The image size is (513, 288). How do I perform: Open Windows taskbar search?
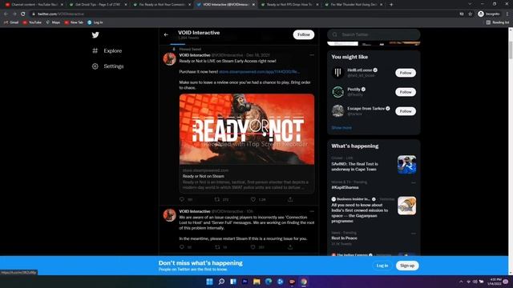click(221, 282)
